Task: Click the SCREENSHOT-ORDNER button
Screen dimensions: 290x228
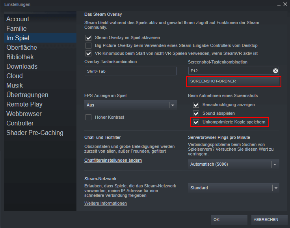Action: coord(234,81)
